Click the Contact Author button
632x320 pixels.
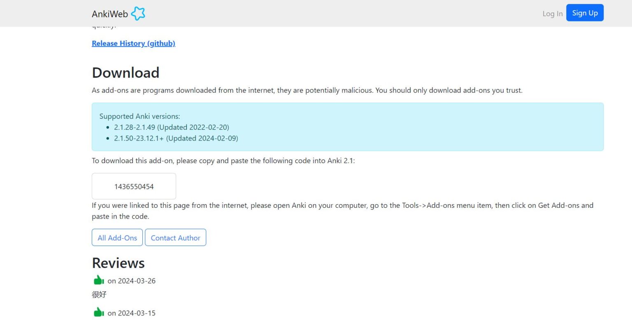coord(175,238)
